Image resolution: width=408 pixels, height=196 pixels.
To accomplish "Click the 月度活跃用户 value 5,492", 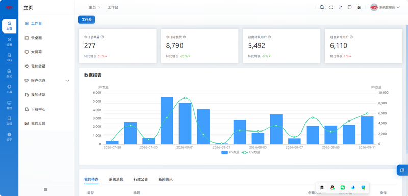I will [257, 46].
